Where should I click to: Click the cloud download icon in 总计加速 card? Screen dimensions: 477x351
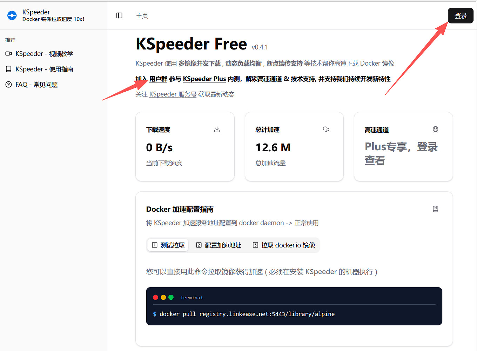(326, 130)
